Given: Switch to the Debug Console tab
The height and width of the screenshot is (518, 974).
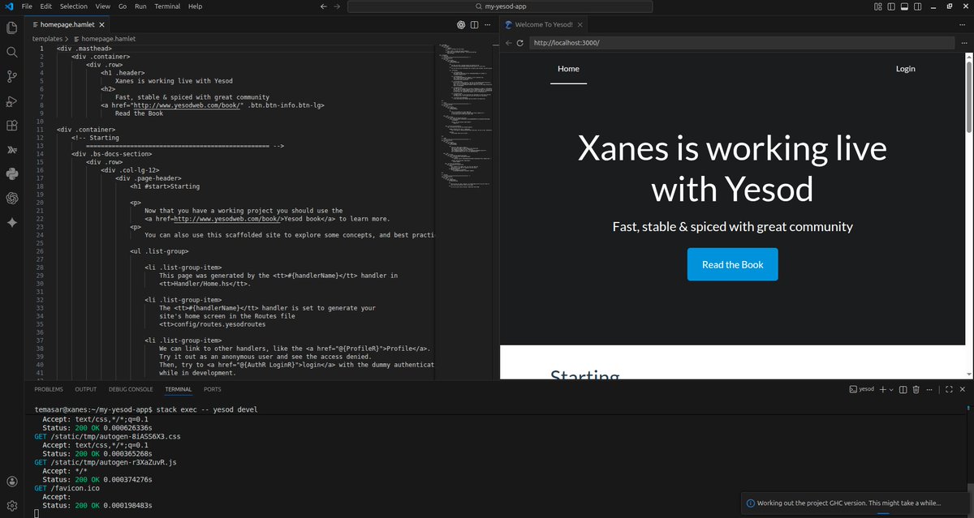Looking at the screenshot, I should [131, 389].
